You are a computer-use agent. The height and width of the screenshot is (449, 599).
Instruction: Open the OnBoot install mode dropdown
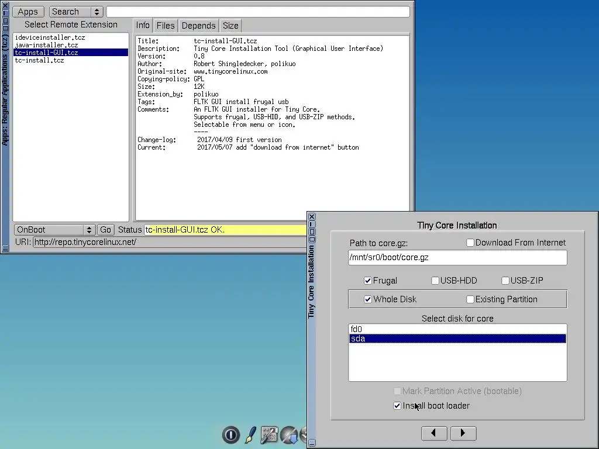pos(54,230)
